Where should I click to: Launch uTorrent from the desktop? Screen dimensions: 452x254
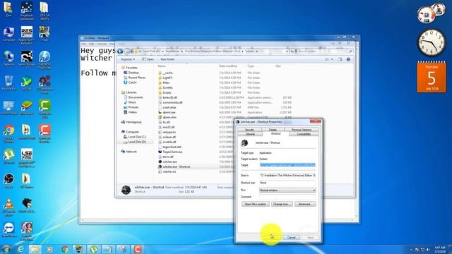8,156
